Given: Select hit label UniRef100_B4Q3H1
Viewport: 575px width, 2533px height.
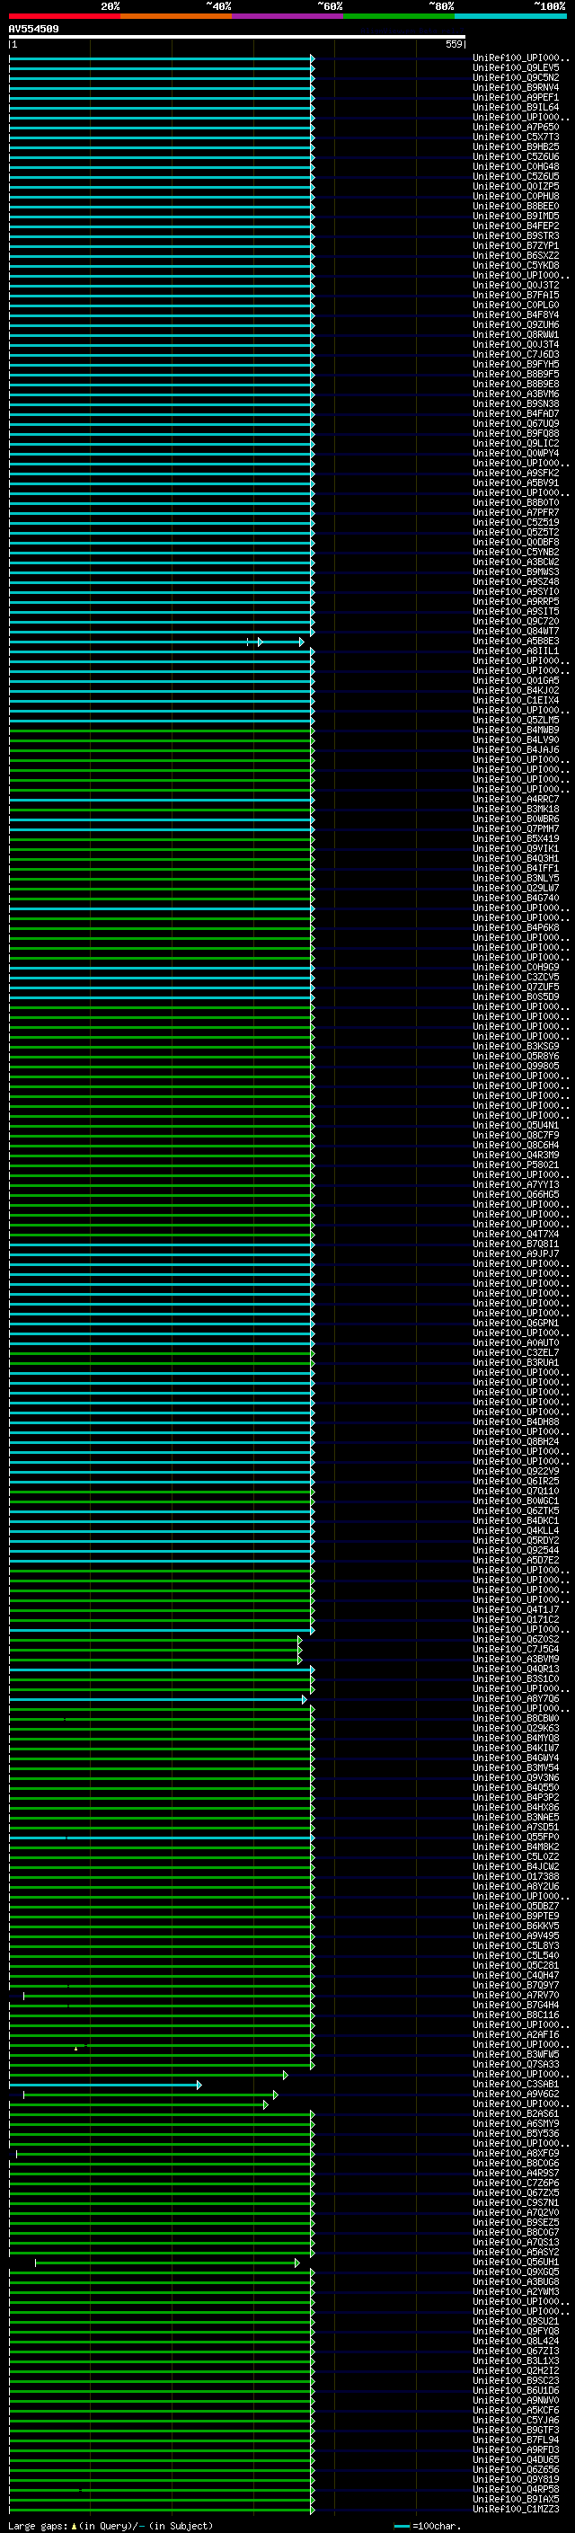Looking at the screenshot, I should [x=515, y=858].
